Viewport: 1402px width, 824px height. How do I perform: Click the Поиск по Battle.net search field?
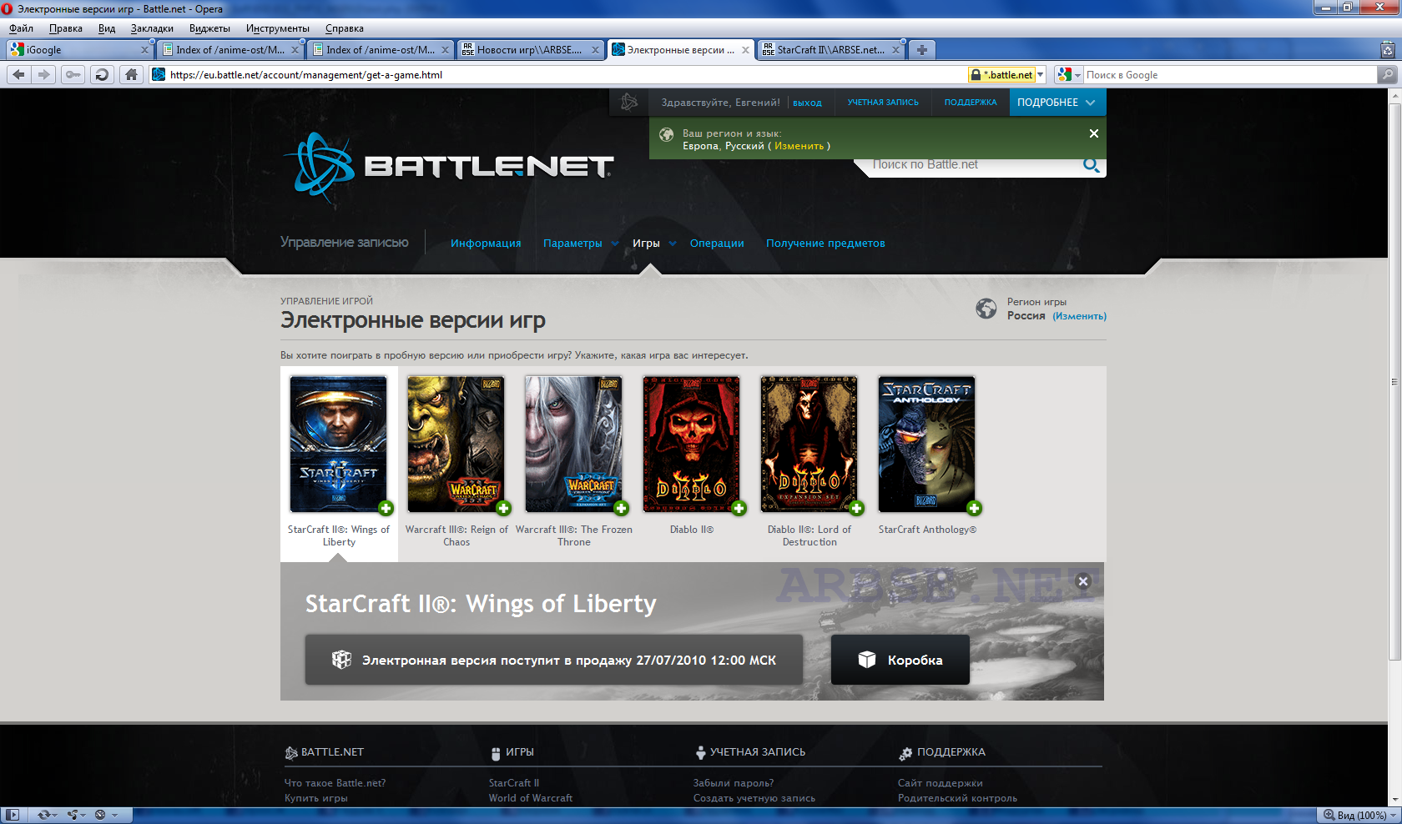(972, 165)
